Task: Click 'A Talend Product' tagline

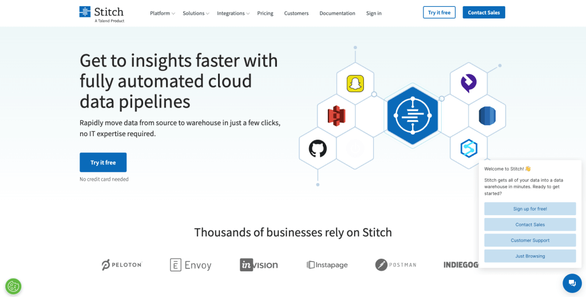Action: tap(109, 21)
